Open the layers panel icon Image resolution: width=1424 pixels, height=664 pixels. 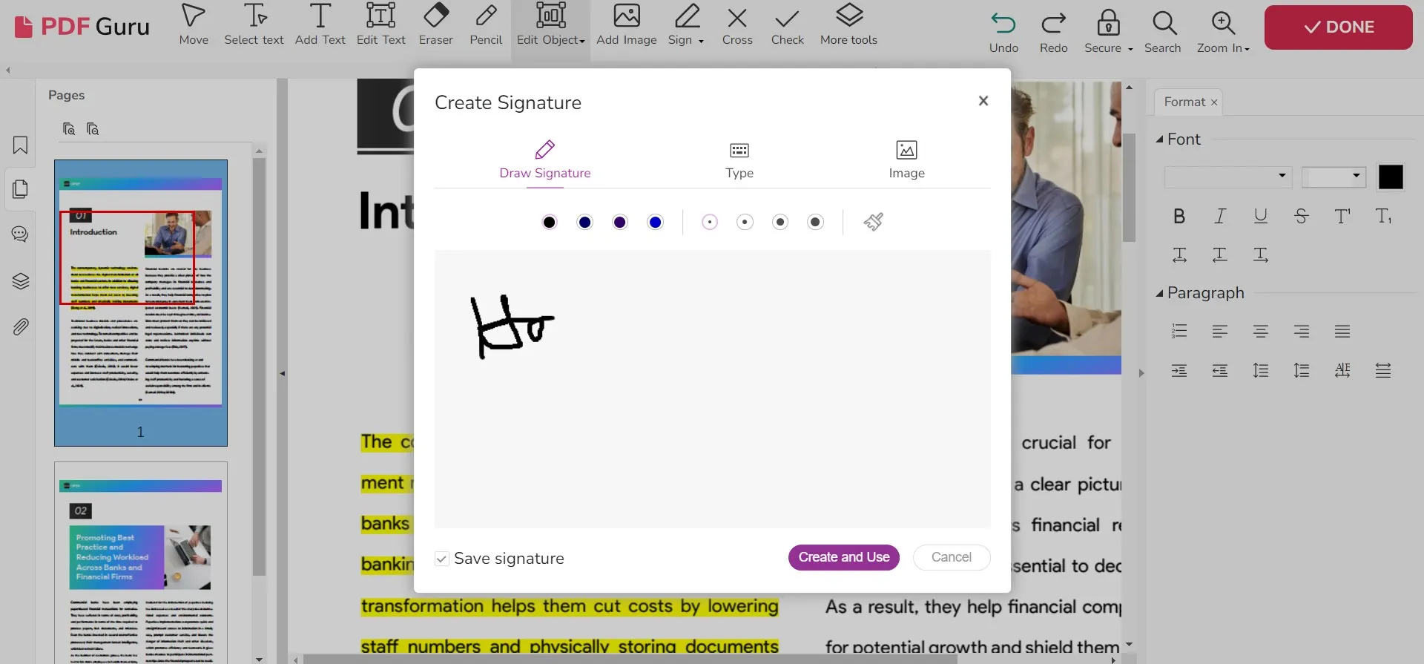coord(20,281)
